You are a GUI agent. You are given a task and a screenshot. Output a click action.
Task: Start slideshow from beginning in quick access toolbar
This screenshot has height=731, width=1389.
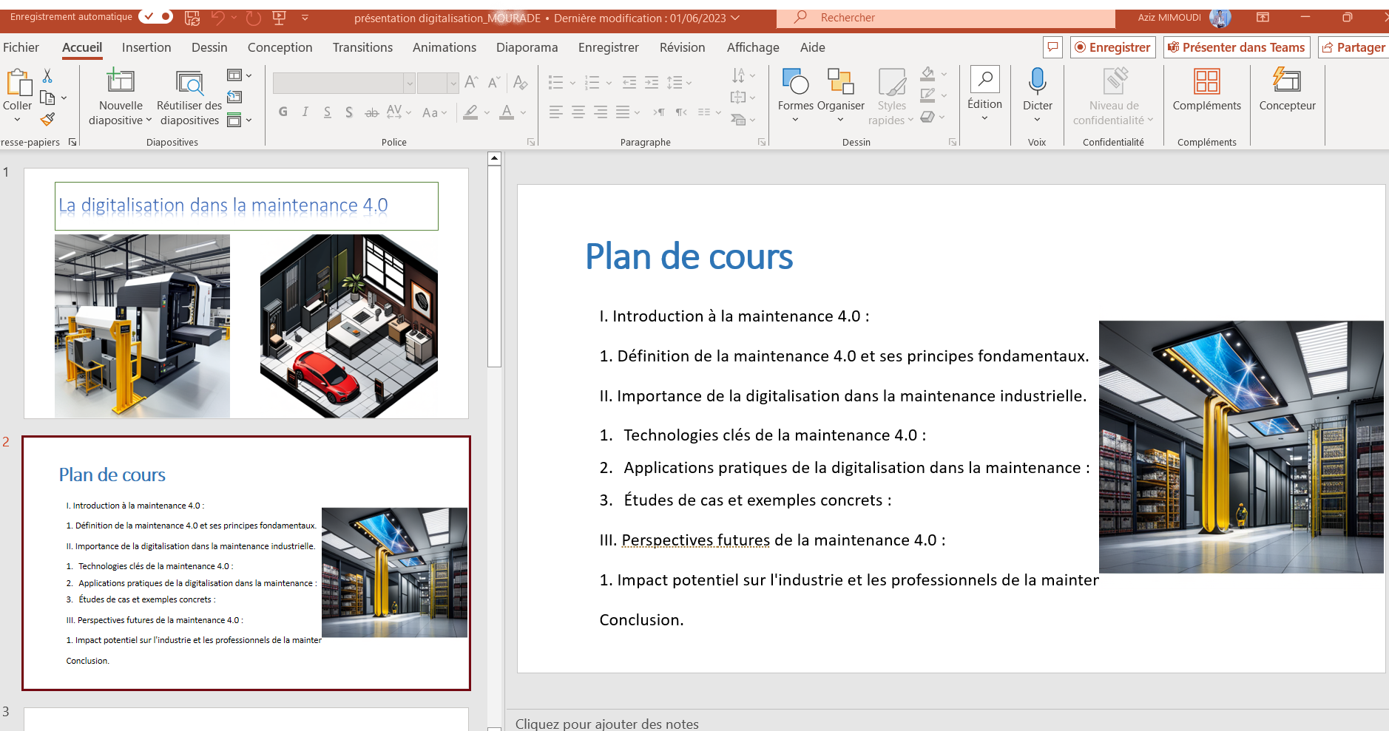click(279, 18)
